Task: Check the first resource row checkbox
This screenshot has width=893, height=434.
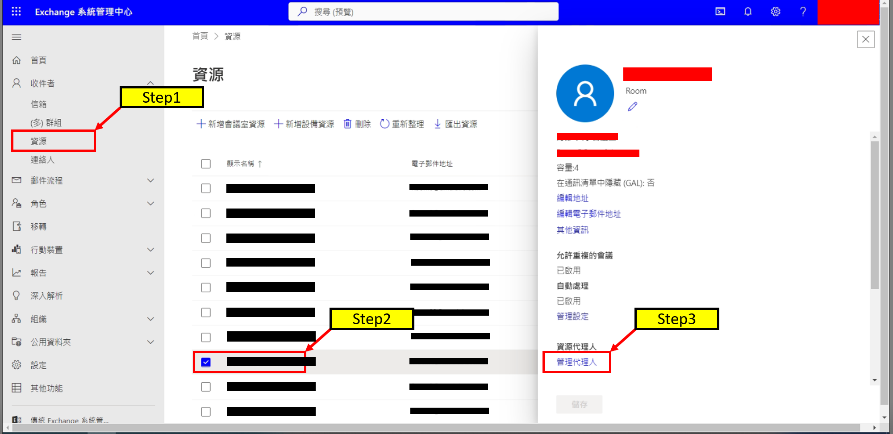Action: coord(206,188)
